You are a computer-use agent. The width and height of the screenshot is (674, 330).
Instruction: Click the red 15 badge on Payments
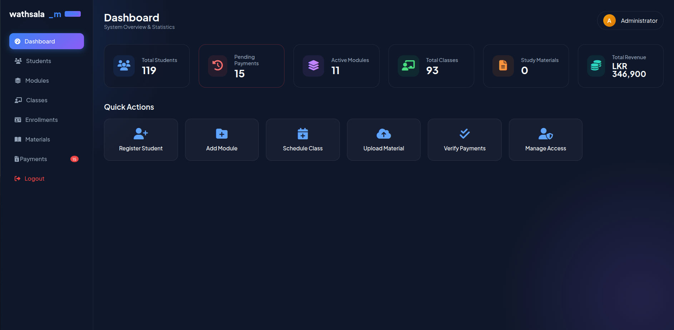[74, 159]
